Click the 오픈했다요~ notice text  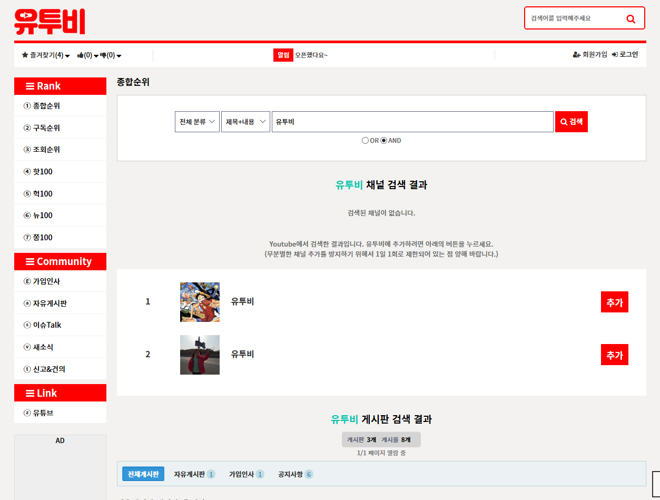coord(311,55)
